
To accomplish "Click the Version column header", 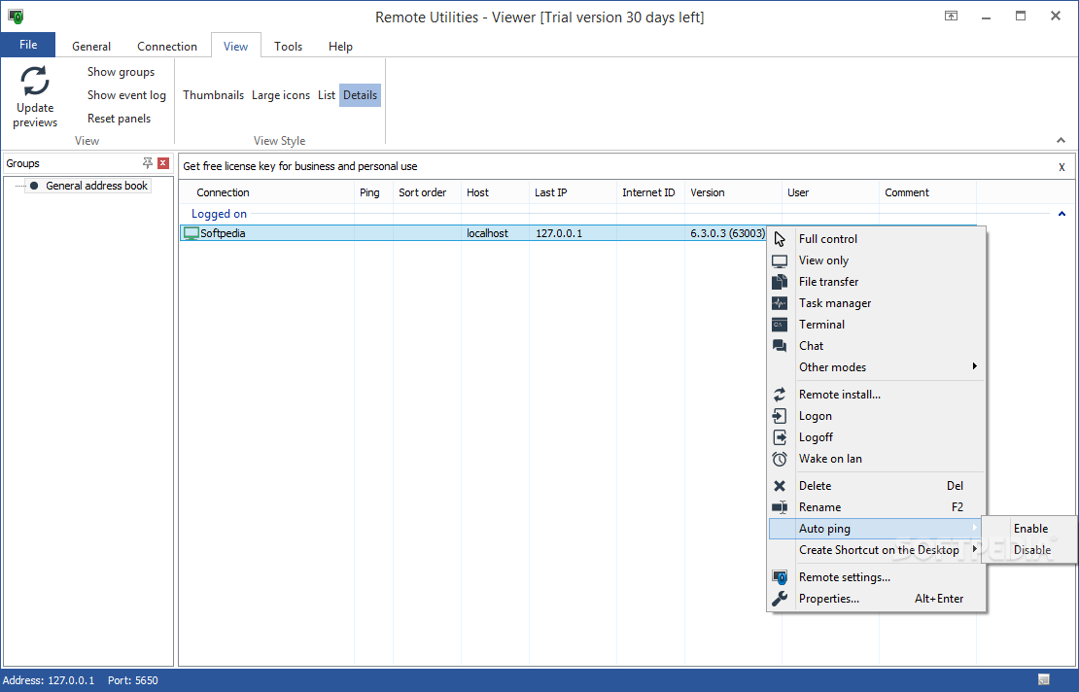I will [733, 192].
